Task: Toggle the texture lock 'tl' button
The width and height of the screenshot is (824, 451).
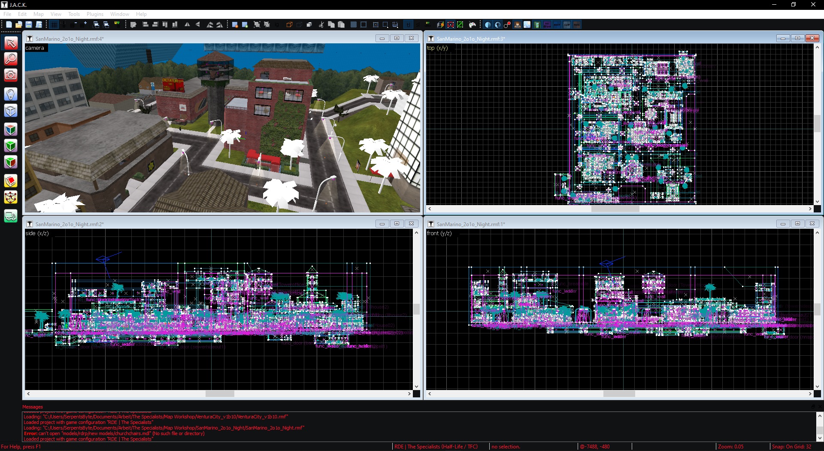Action: tap(408, 25)
